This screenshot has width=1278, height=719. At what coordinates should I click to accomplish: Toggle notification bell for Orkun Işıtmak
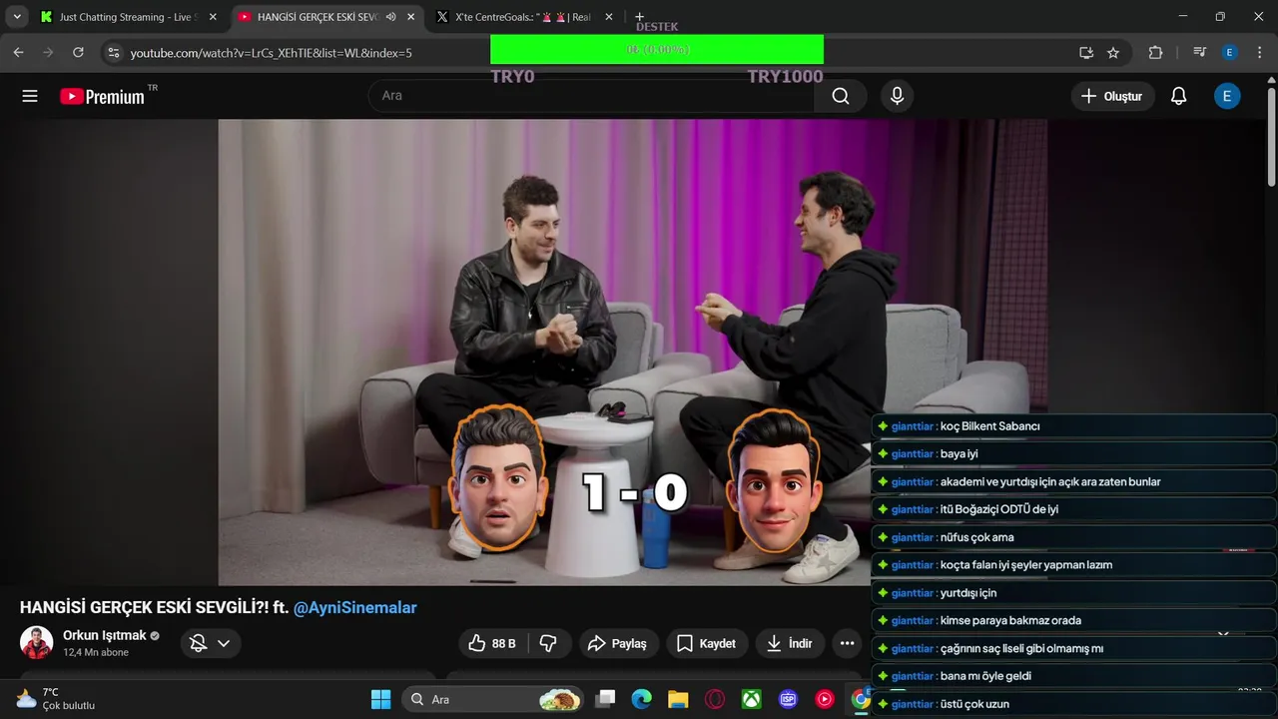(x=211, y=644)
